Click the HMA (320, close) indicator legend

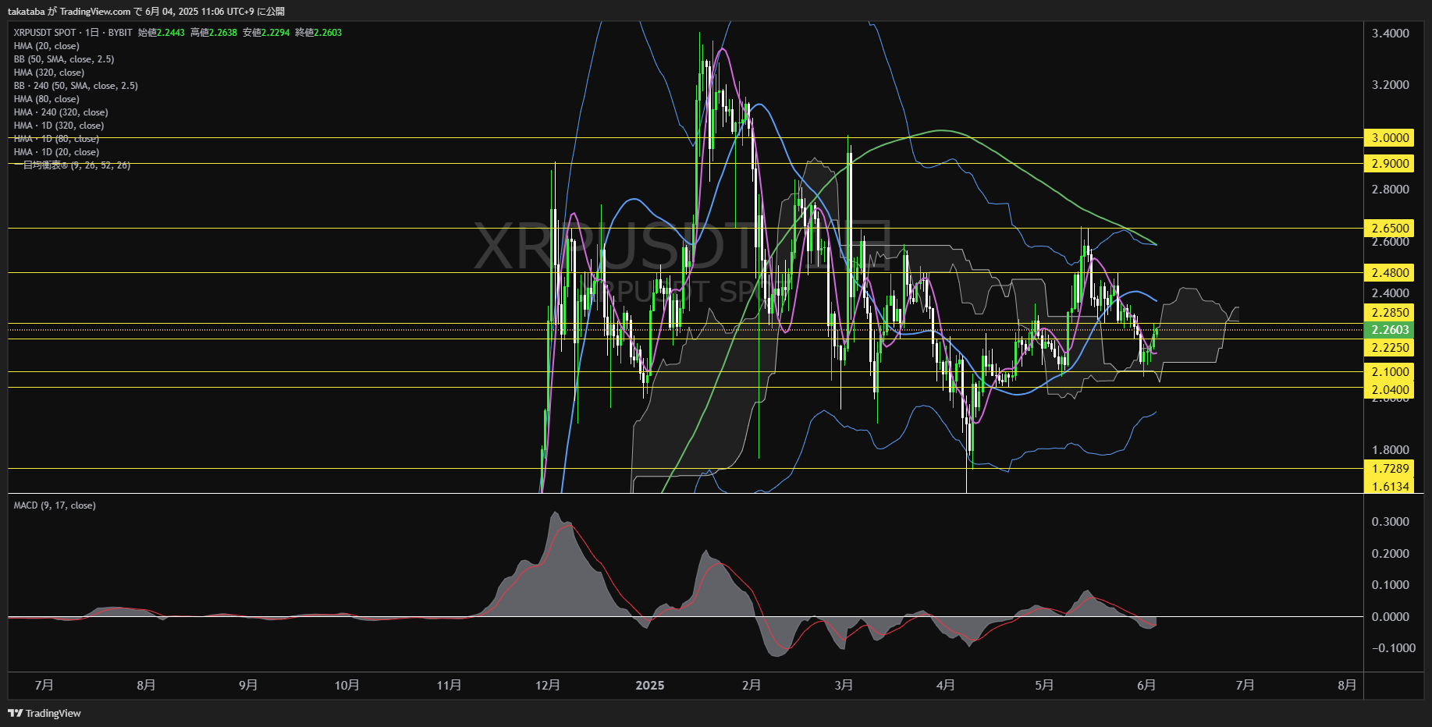49,73
